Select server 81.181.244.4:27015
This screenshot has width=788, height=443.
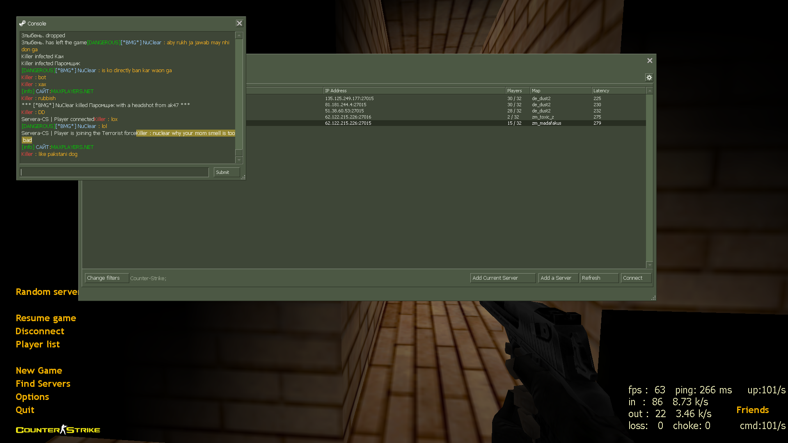pos(446,105)
